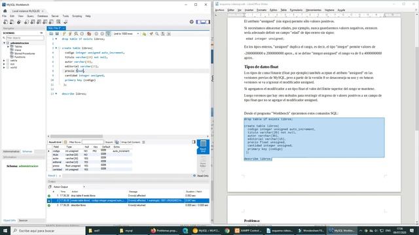Toggle the auto-commit mode button
The image size is (419, 235).
coord(108,34)
